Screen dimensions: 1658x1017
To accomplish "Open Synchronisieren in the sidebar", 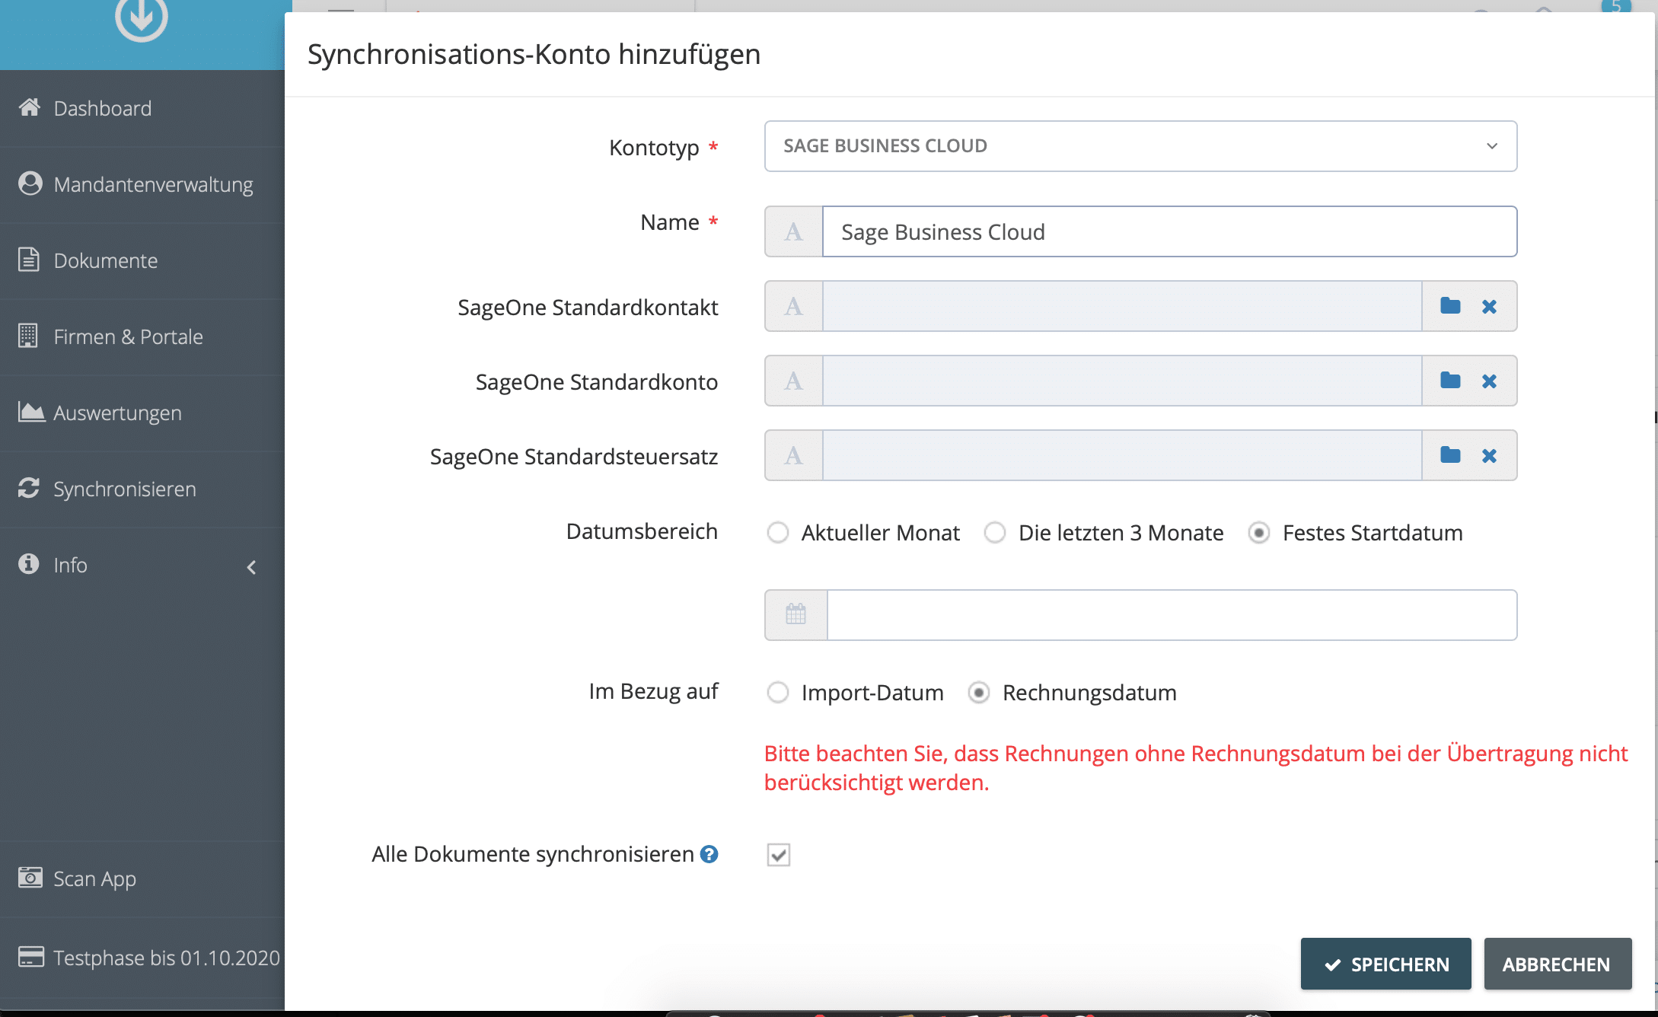I will (142, 489).
